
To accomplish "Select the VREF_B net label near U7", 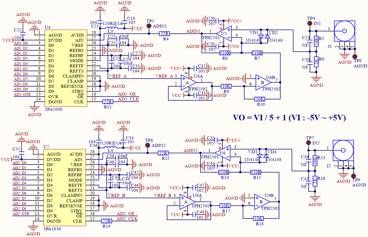I will pyautogui.click(x=117, y=196).
